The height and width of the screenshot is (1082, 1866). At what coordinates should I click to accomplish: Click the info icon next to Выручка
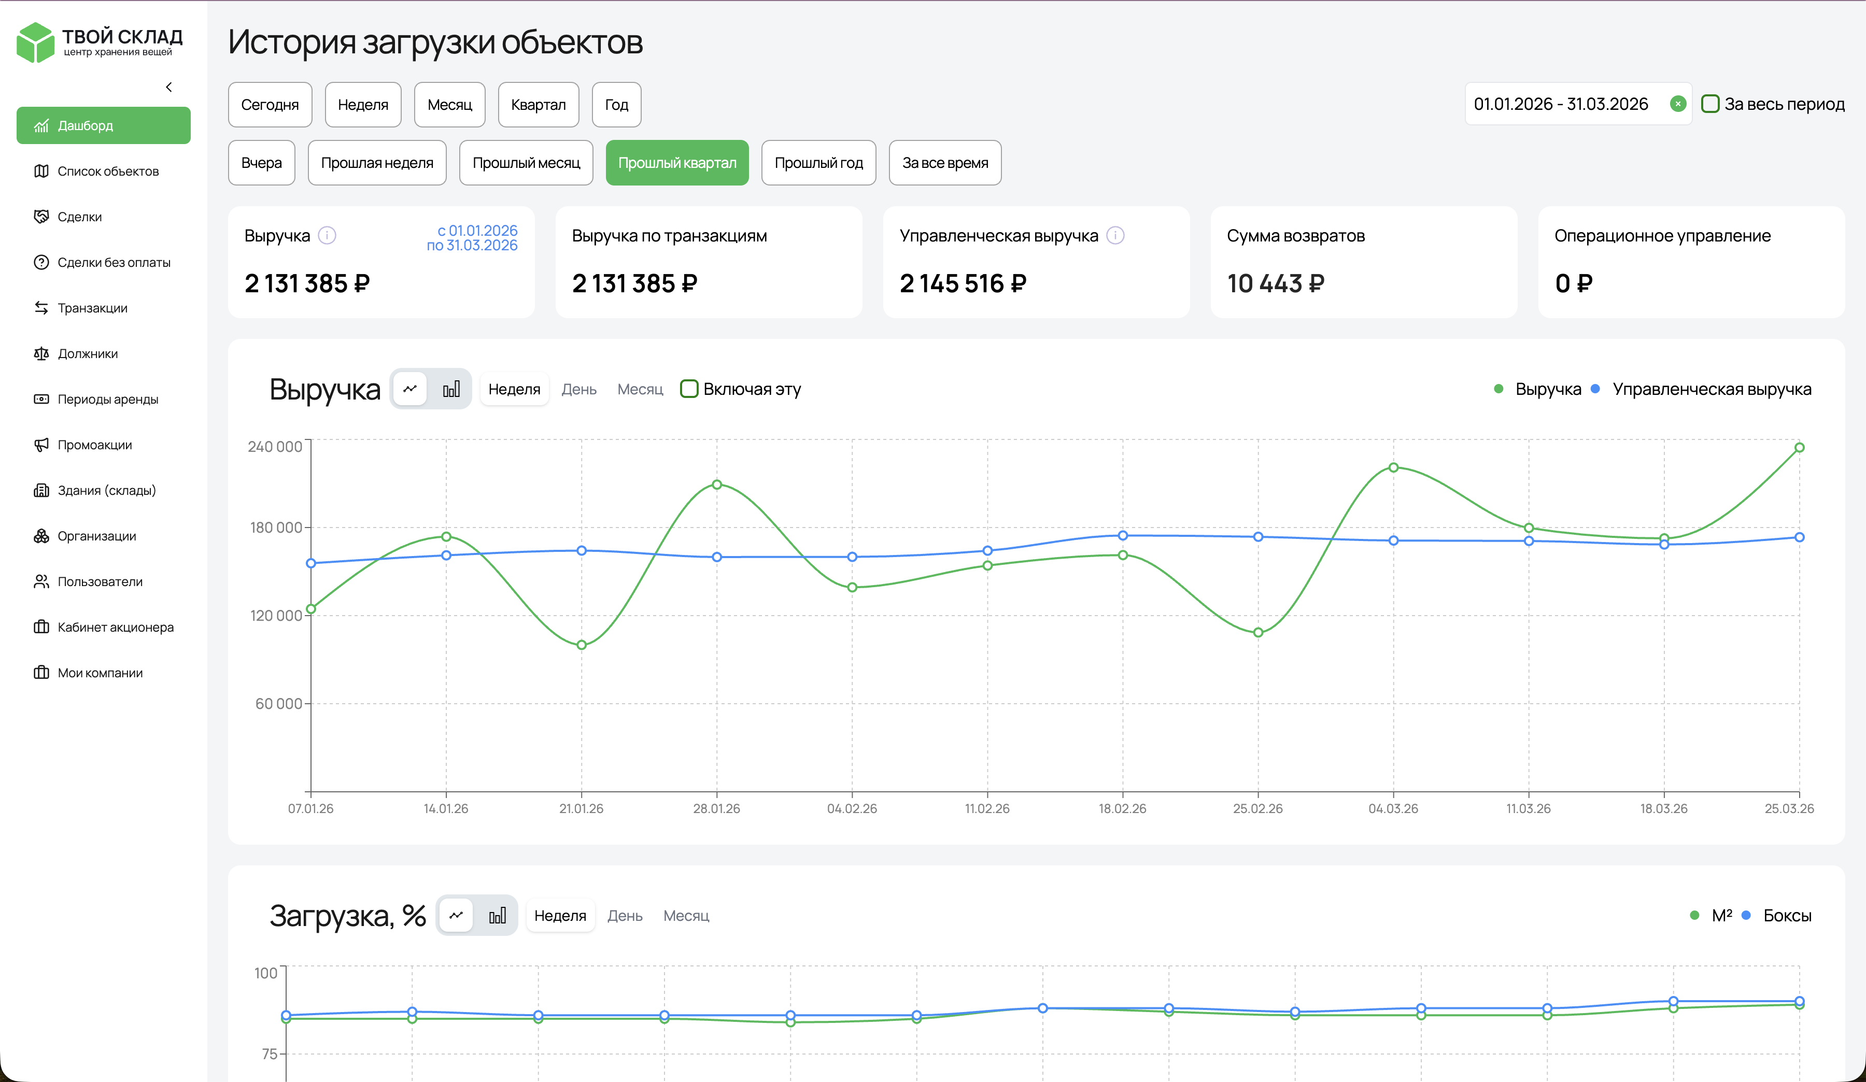[327, 235]
